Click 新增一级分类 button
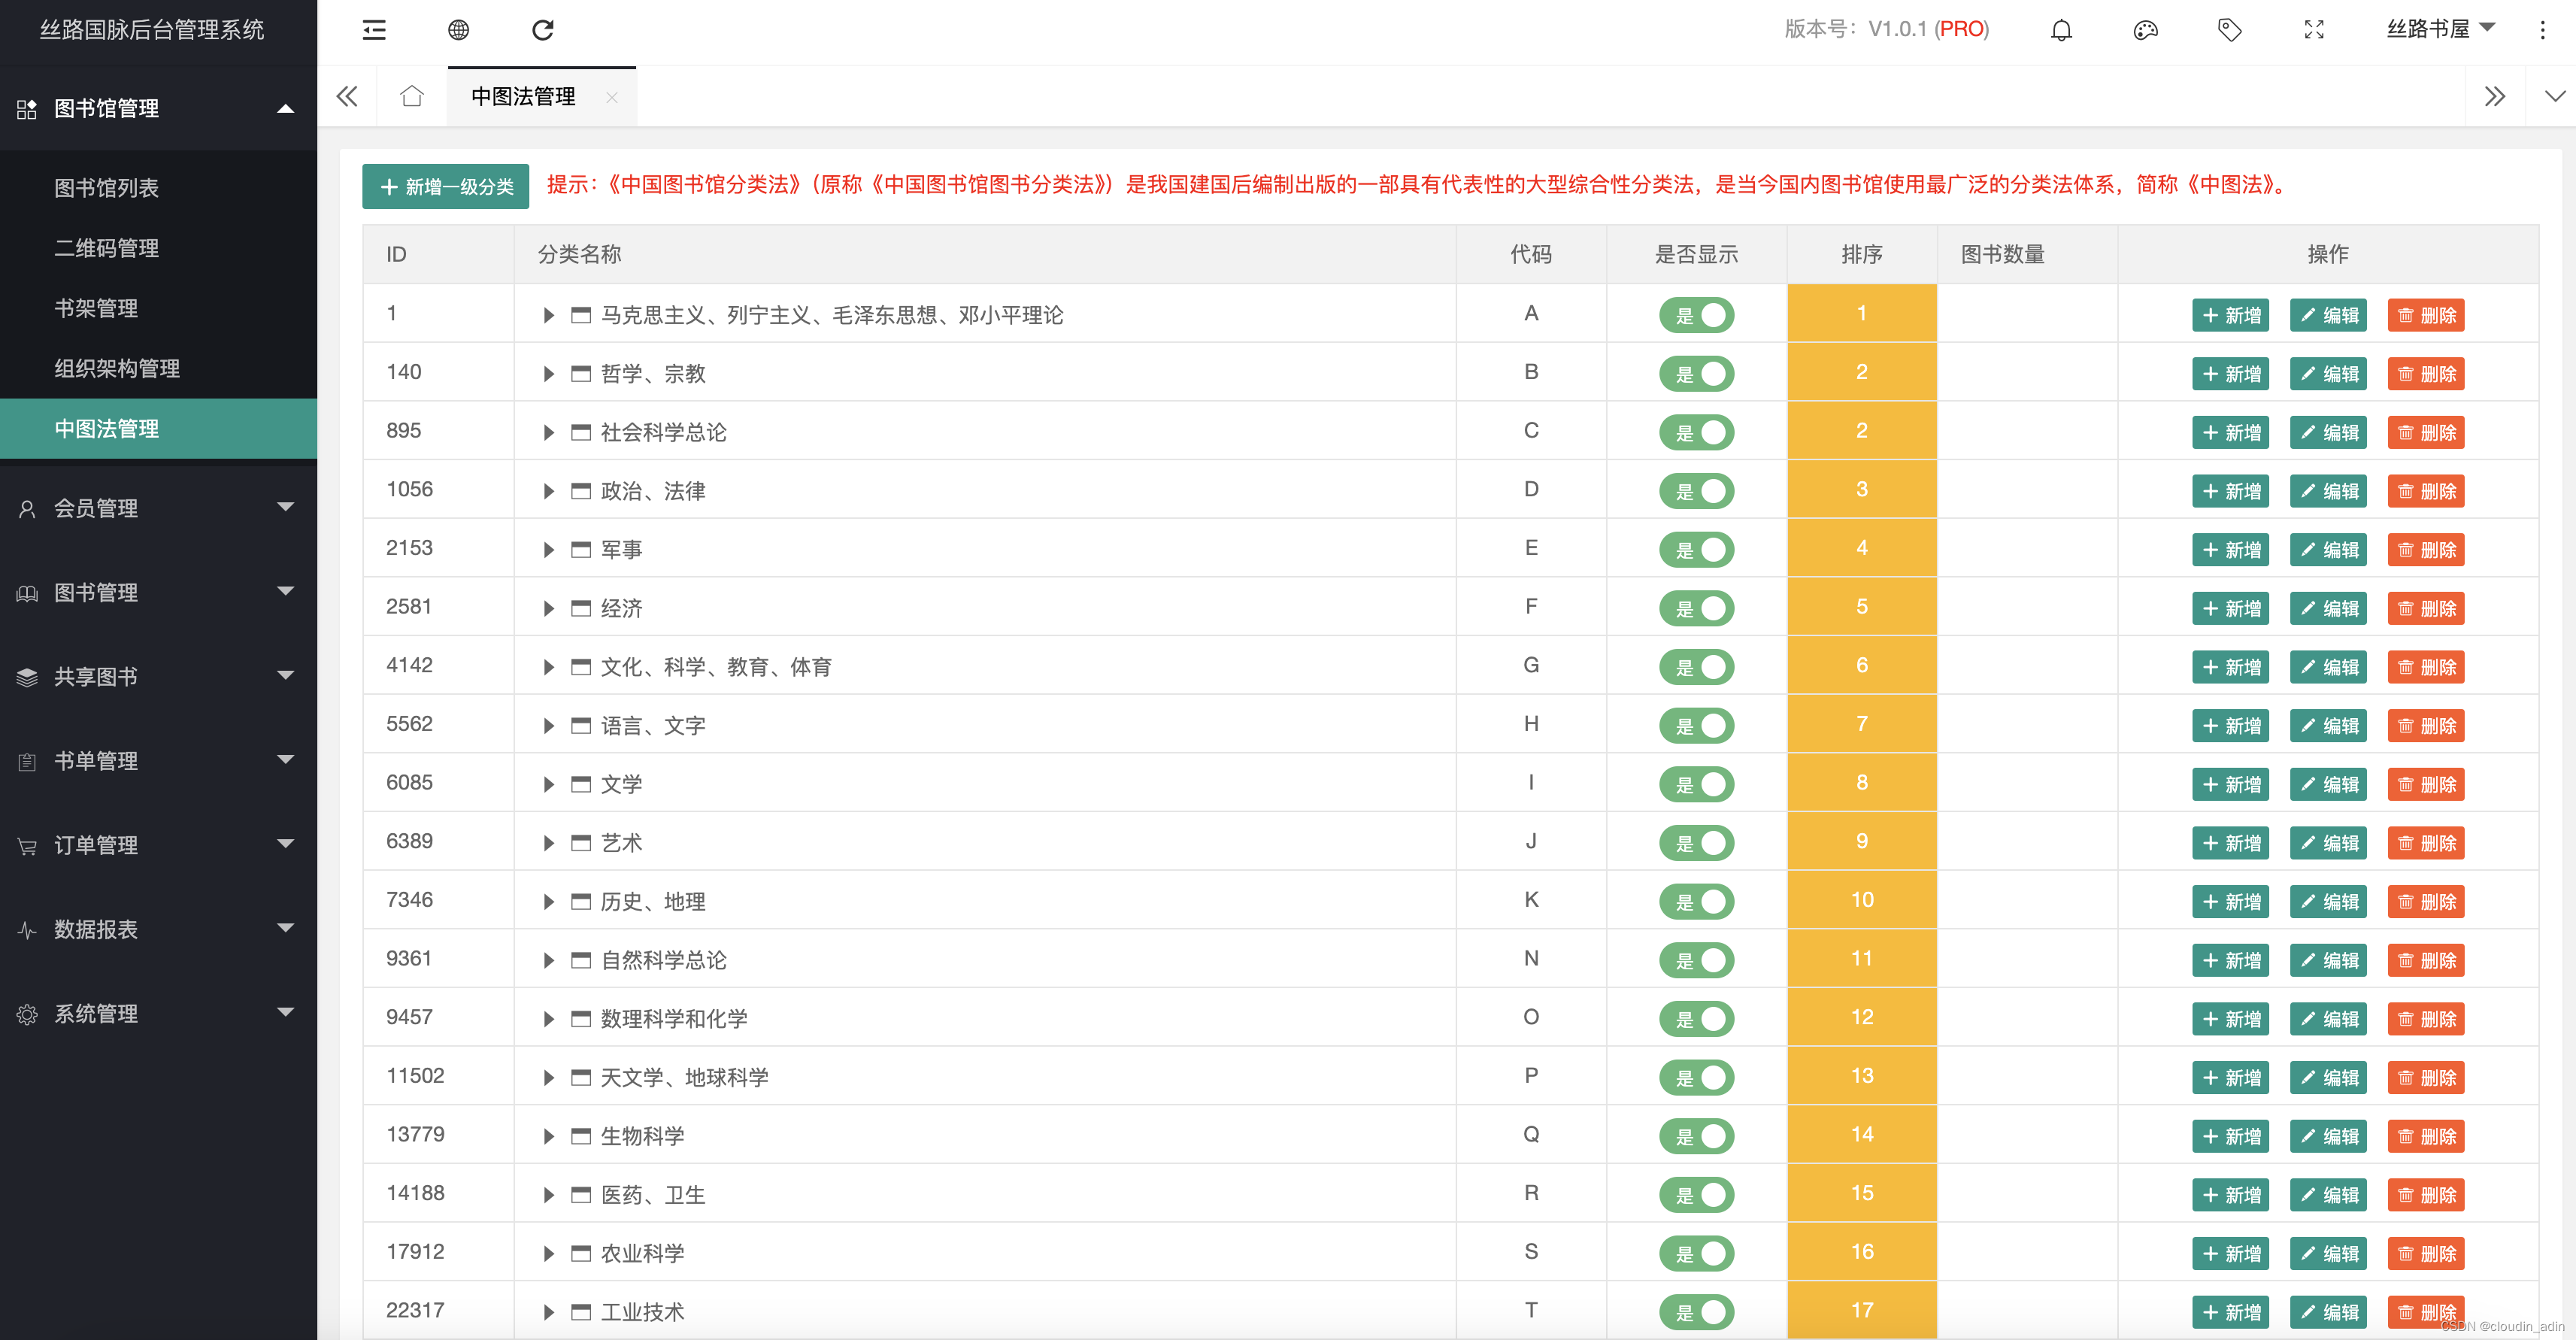2576x1340 pixels. pyautogui.click(x=445, y=187)
